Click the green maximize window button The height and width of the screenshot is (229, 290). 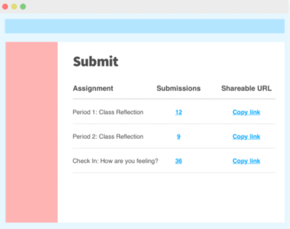point(23,7)
